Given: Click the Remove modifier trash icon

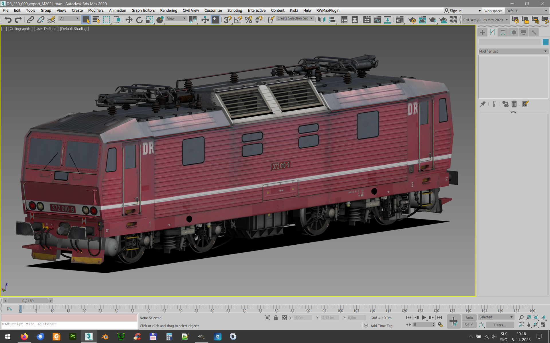Looking at the screenshot, I should 514,104.
